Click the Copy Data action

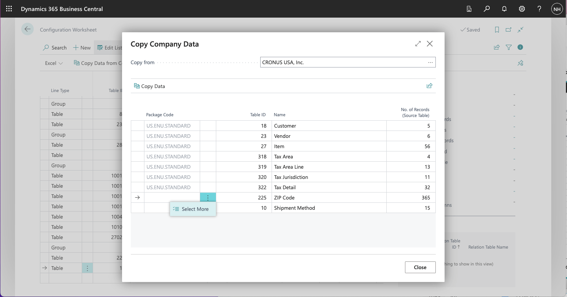pos(150,86)
